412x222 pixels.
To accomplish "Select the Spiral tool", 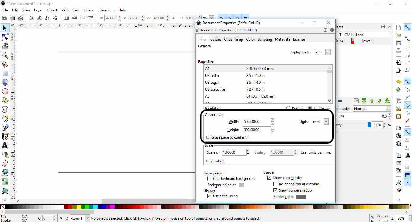I will coord(5,109).
